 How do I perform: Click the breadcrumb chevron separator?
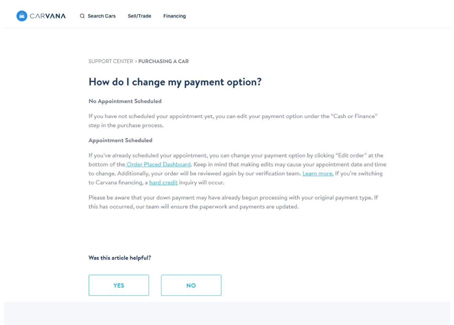click(136, 61)
